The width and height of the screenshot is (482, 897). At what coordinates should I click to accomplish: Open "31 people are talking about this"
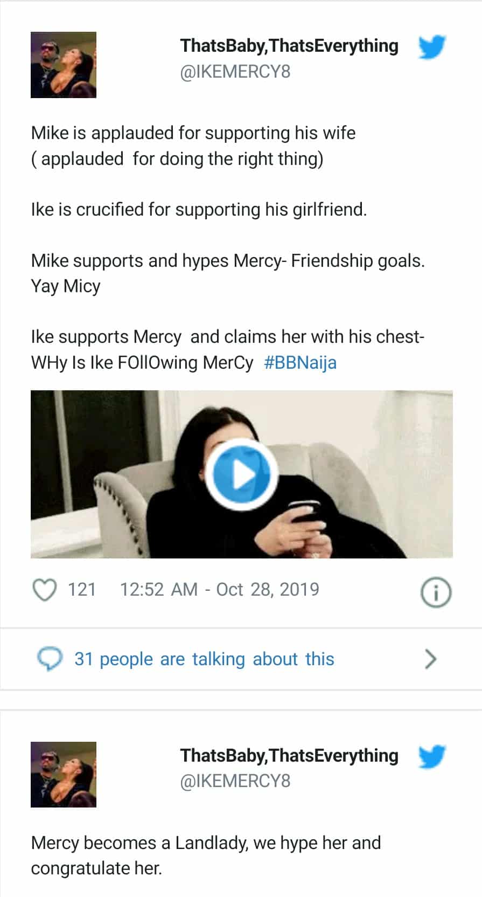(x=204, y=659)
